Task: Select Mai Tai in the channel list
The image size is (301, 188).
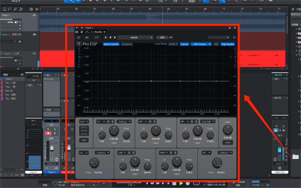Action: point(13,91)
